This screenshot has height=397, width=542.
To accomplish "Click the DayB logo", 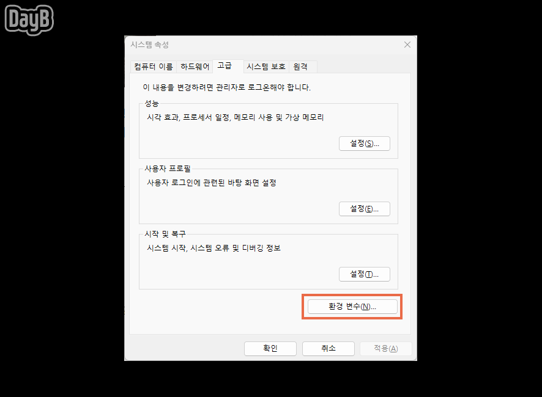I will point(28,20).
